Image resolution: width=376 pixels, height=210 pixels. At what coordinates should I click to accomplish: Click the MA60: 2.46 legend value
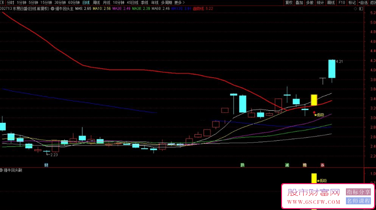coord(161,8)
